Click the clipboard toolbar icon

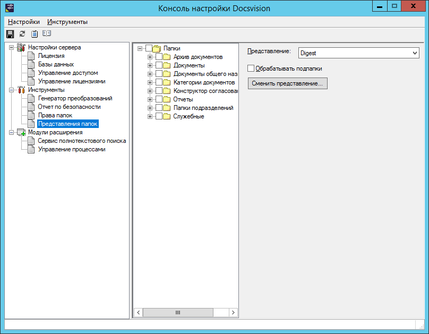click(x=35, y=34)
